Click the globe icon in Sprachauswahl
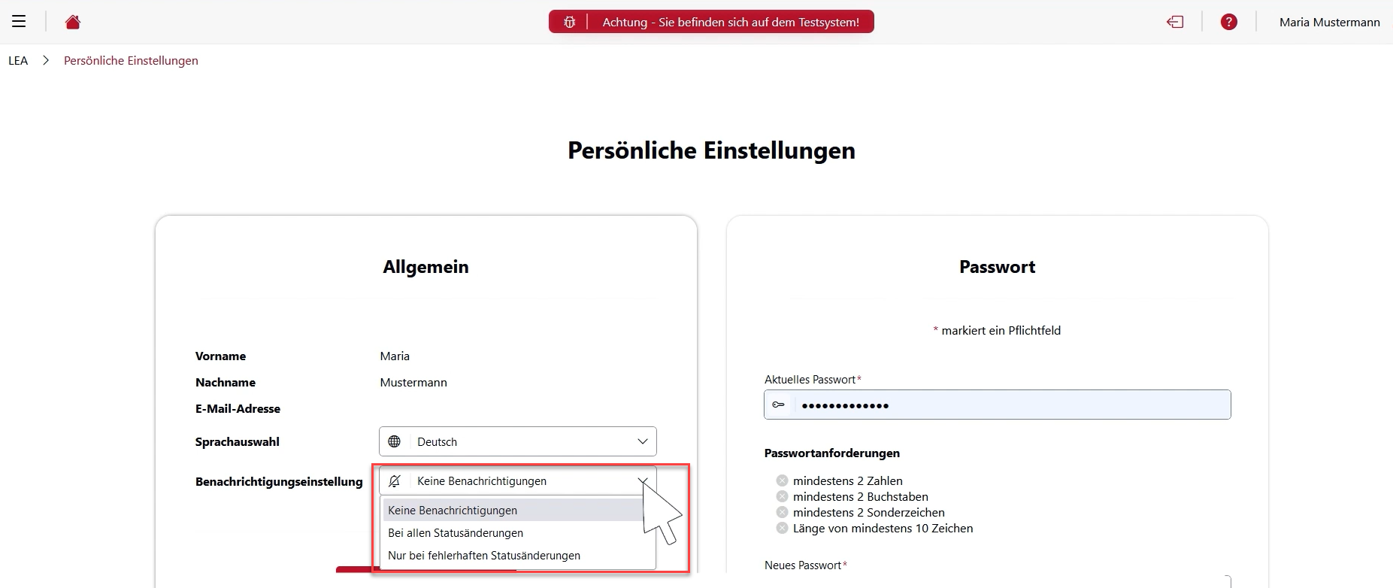Image resolution: width=1393 pixels, height=588 pixels. (x=395, y=441)
